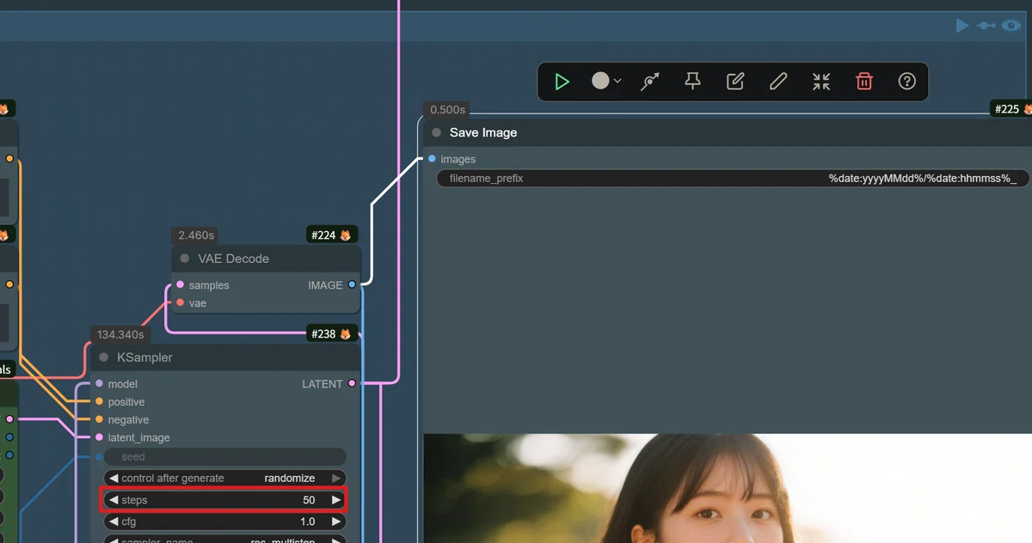Open the node color picker circle
Image resolution: width=1032 pixels, height=543 pixels.
600,81
